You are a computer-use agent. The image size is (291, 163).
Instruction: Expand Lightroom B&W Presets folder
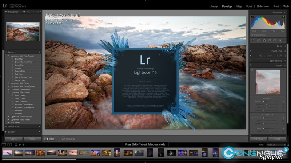point(9,83)
